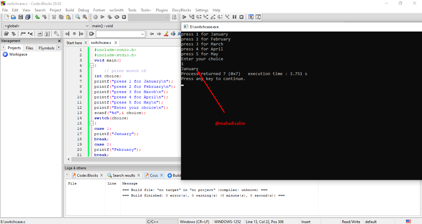Close the switchcase.c editor tab
The width and height of the screenshot is (422, 224).
click(116, 43)
